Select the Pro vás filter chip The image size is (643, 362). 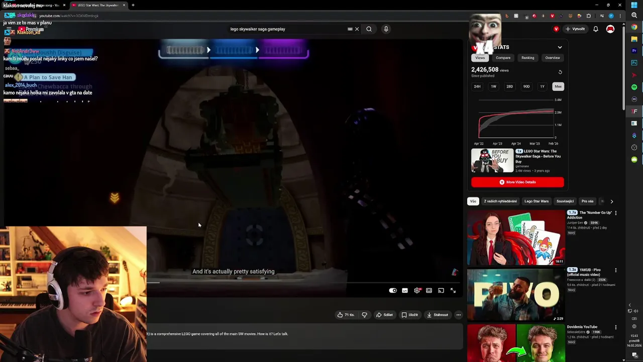click(x=587, y=201)
